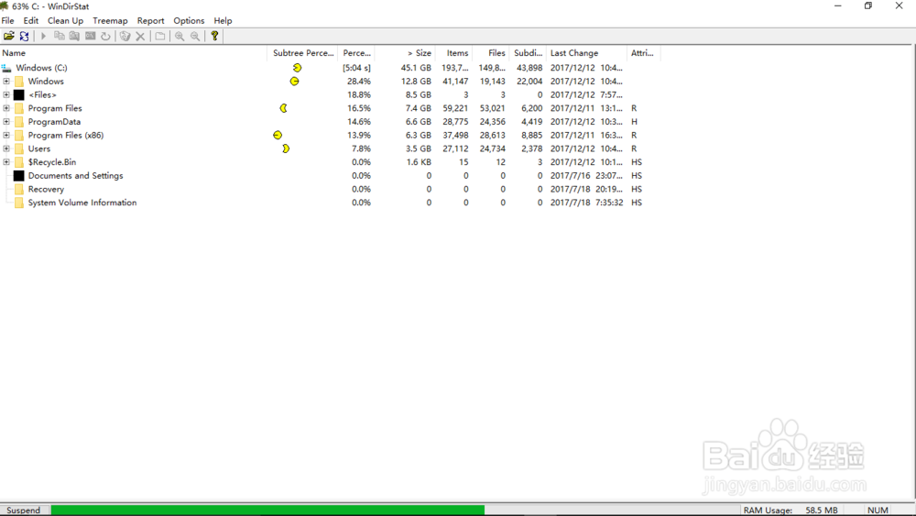Screen dimensions: 916x516
Task: Click the permanent Delete X toolbar icon
Action: [140, 37]
